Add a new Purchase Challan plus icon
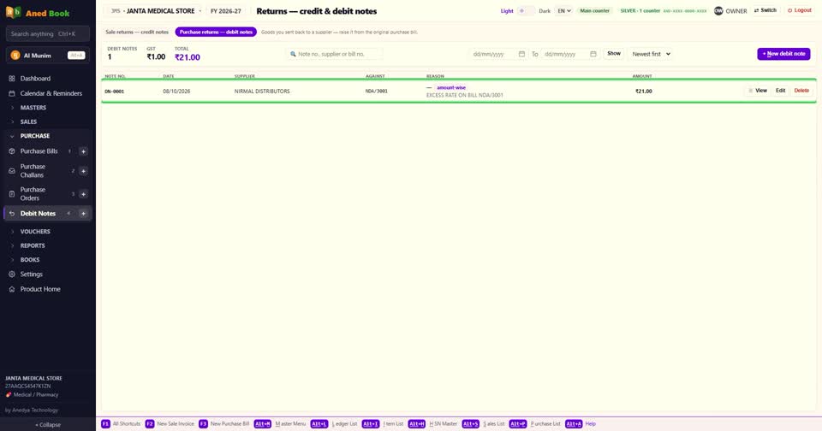 tap(83, 171)
